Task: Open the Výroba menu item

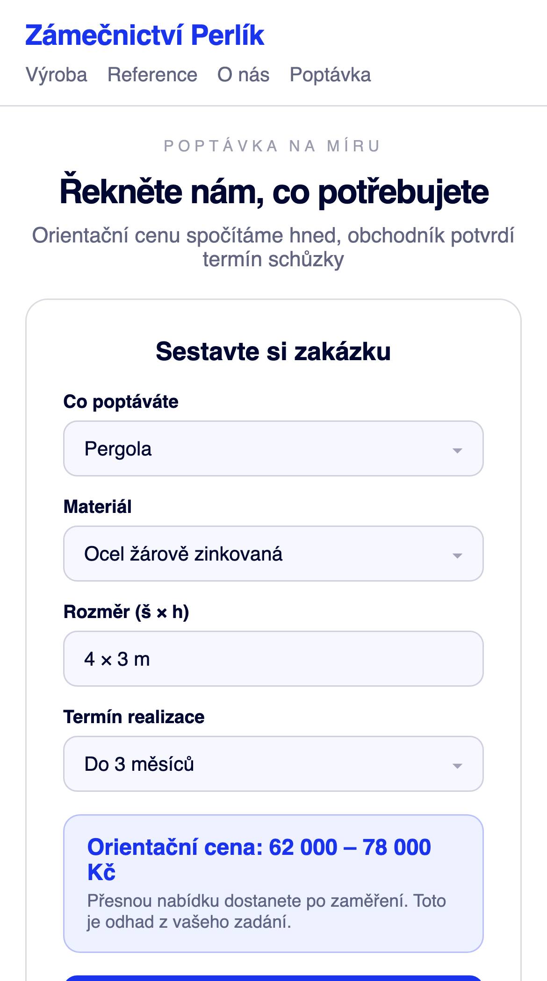Action: point(56,75)
